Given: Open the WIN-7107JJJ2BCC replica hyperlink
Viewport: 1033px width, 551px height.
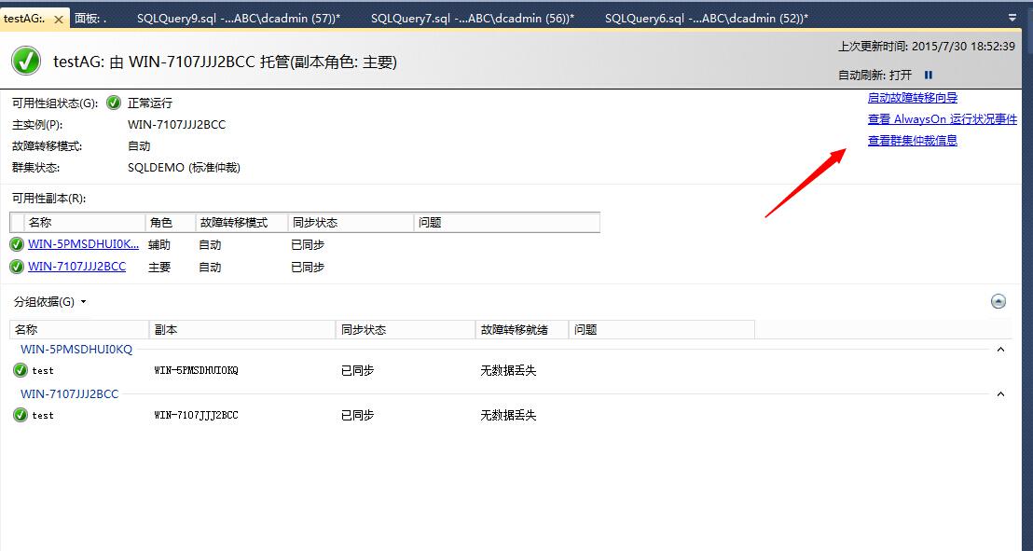Looking at the screenshot, I should point(77,267).
